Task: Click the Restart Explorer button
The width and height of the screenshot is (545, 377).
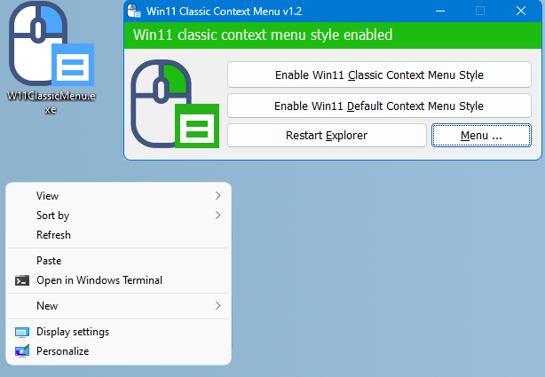Action: 327,135
